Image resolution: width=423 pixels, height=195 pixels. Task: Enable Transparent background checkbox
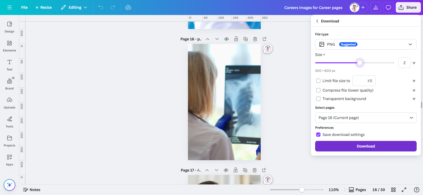pyautogui.click(x=318, y=99)
